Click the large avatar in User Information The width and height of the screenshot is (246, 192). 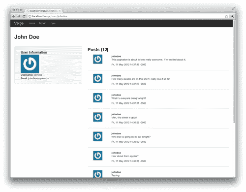pos(30,64)
